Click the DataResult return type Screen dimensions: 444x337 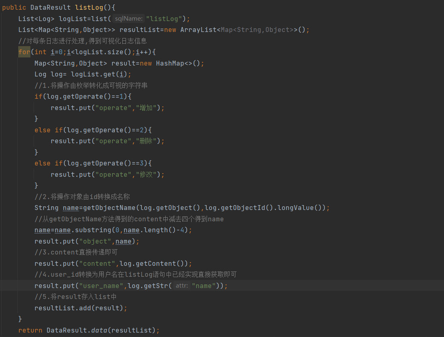50,7
